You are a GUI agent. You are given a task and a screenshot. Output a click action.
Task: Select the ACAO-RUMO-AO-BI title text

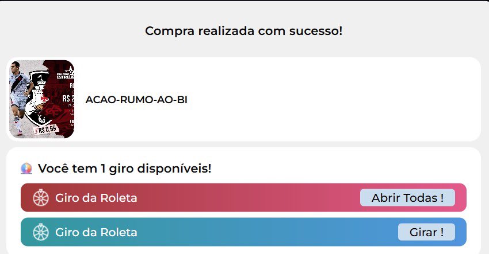coord(136,100)
